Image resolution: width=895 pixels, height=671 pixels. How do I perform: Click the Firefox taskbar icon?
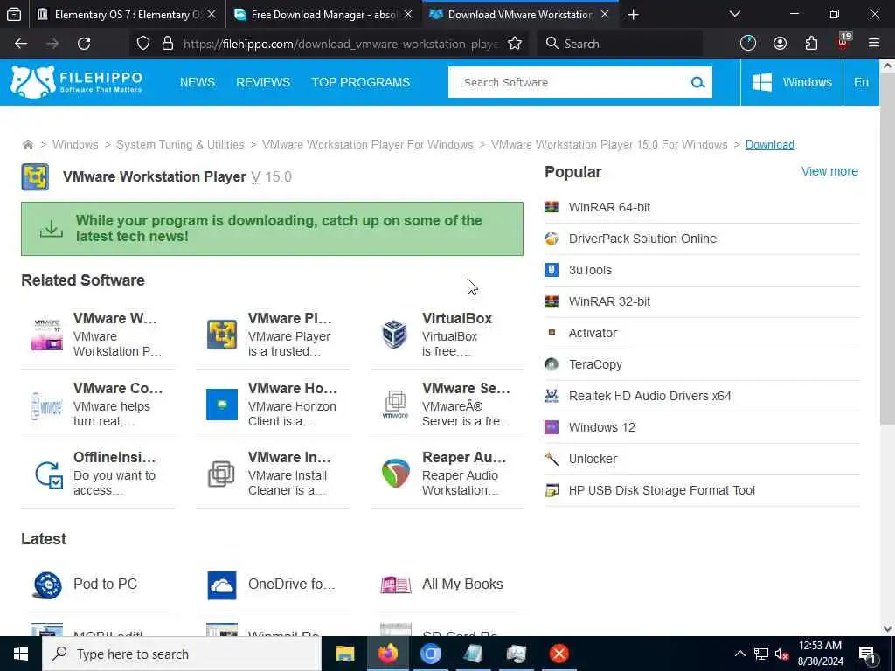(x=387, y=654)
